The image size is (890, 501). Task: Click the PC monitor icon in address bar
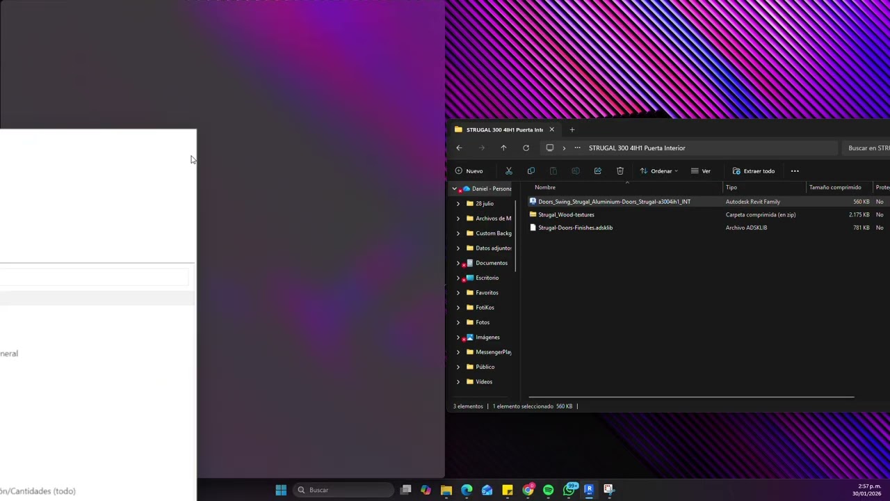[549, 148]
